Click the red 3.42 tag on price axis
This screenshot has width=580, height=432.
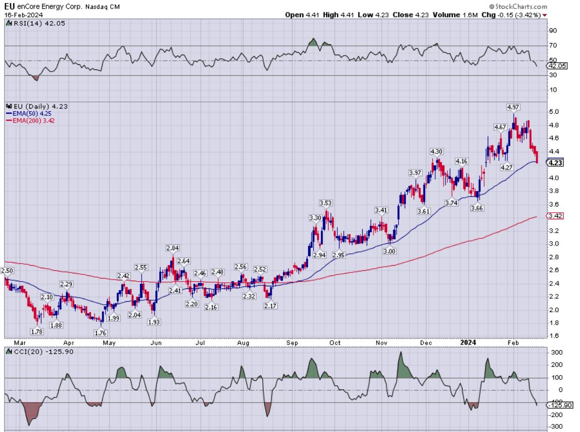tap(555, 216)
